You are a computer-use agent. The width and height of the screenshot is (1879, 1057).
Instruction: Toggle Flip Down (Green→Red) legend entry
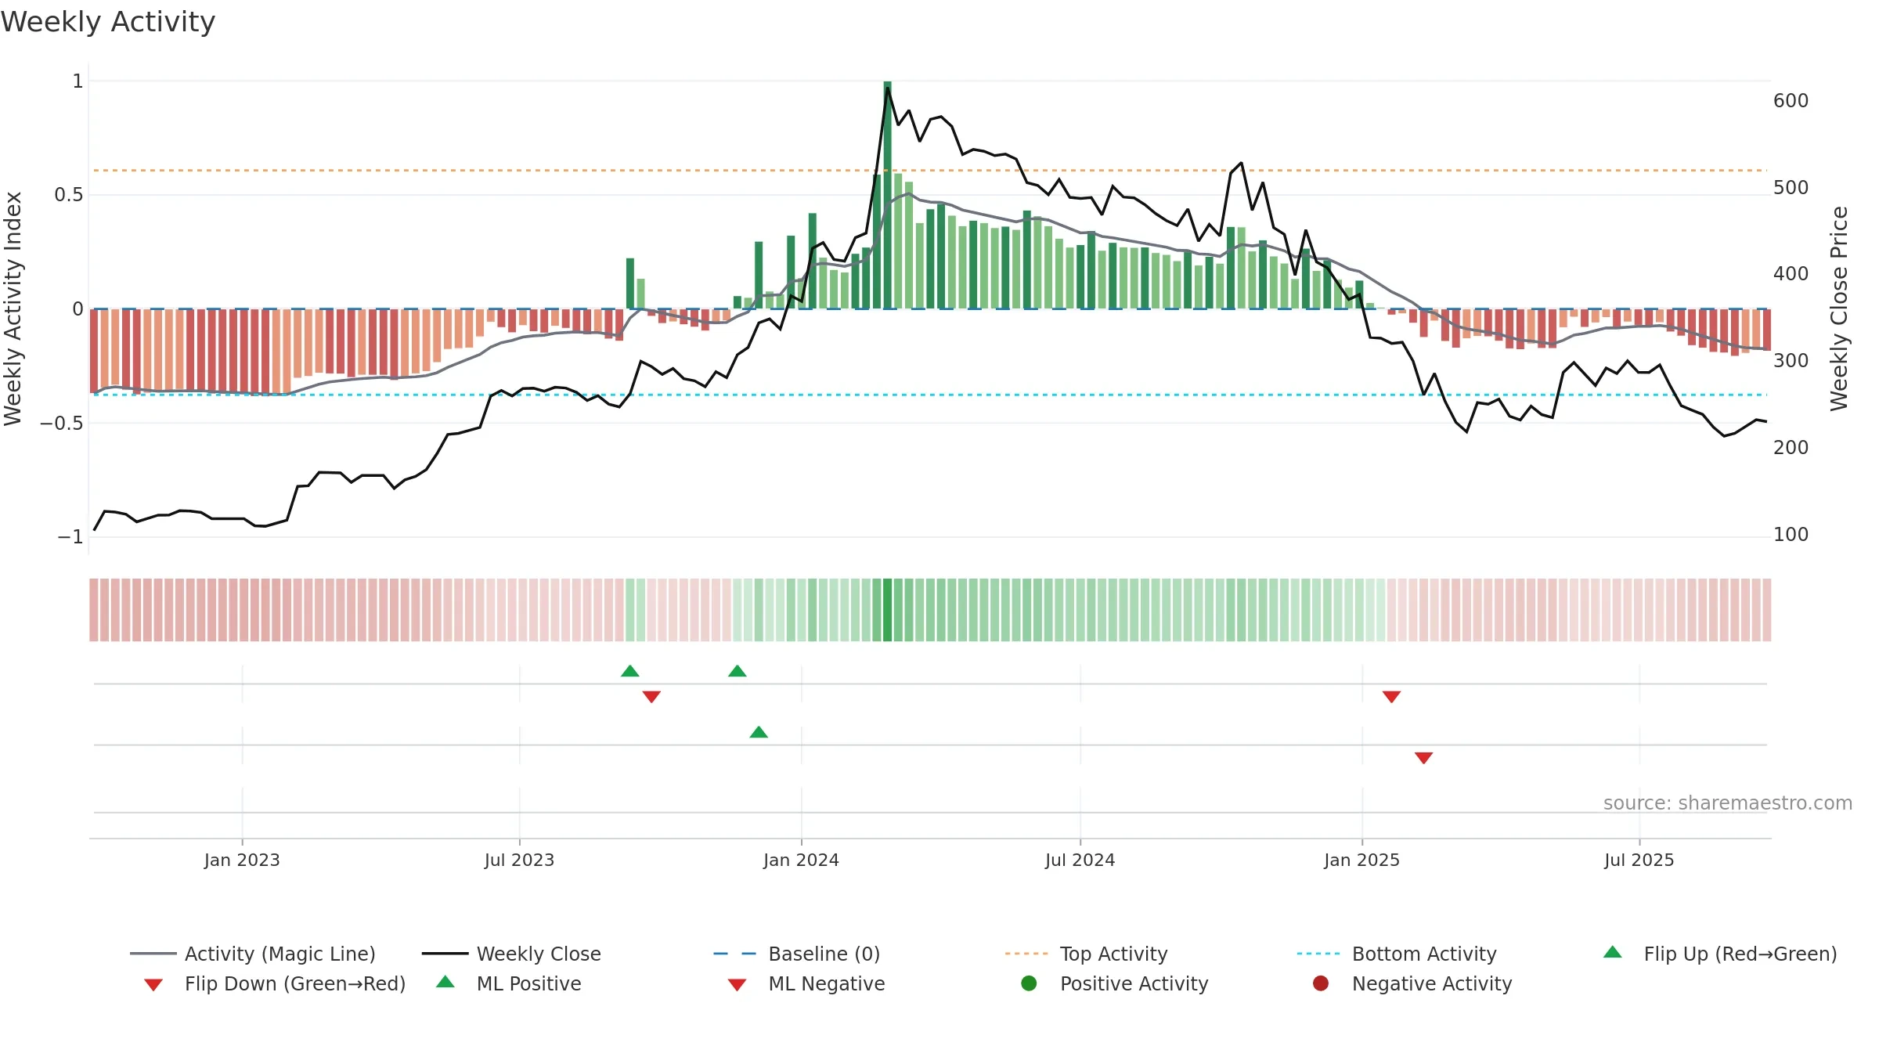[275, 983]
